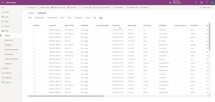Select the Data tab
Screen dimensions: 215x102
(101, 18)
